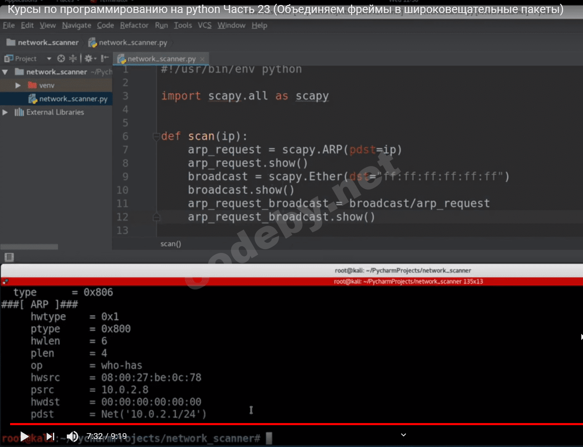Click the 'broadcast = scapy.Ether' line
Screen dimensions: 583x447
348,176
